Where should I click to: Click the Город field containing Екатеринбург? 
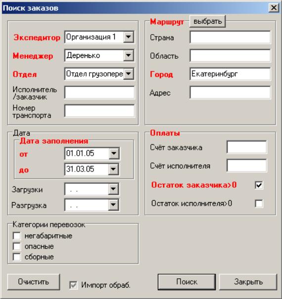pyautogui.click(x=230, y=74)
